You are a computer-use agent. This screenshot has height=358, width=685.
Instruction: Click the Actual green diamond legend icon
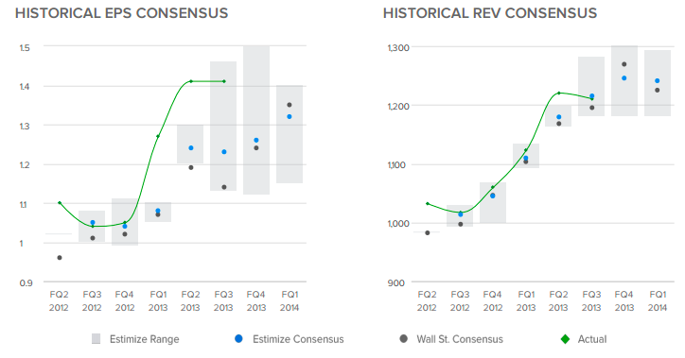(565, 339)
